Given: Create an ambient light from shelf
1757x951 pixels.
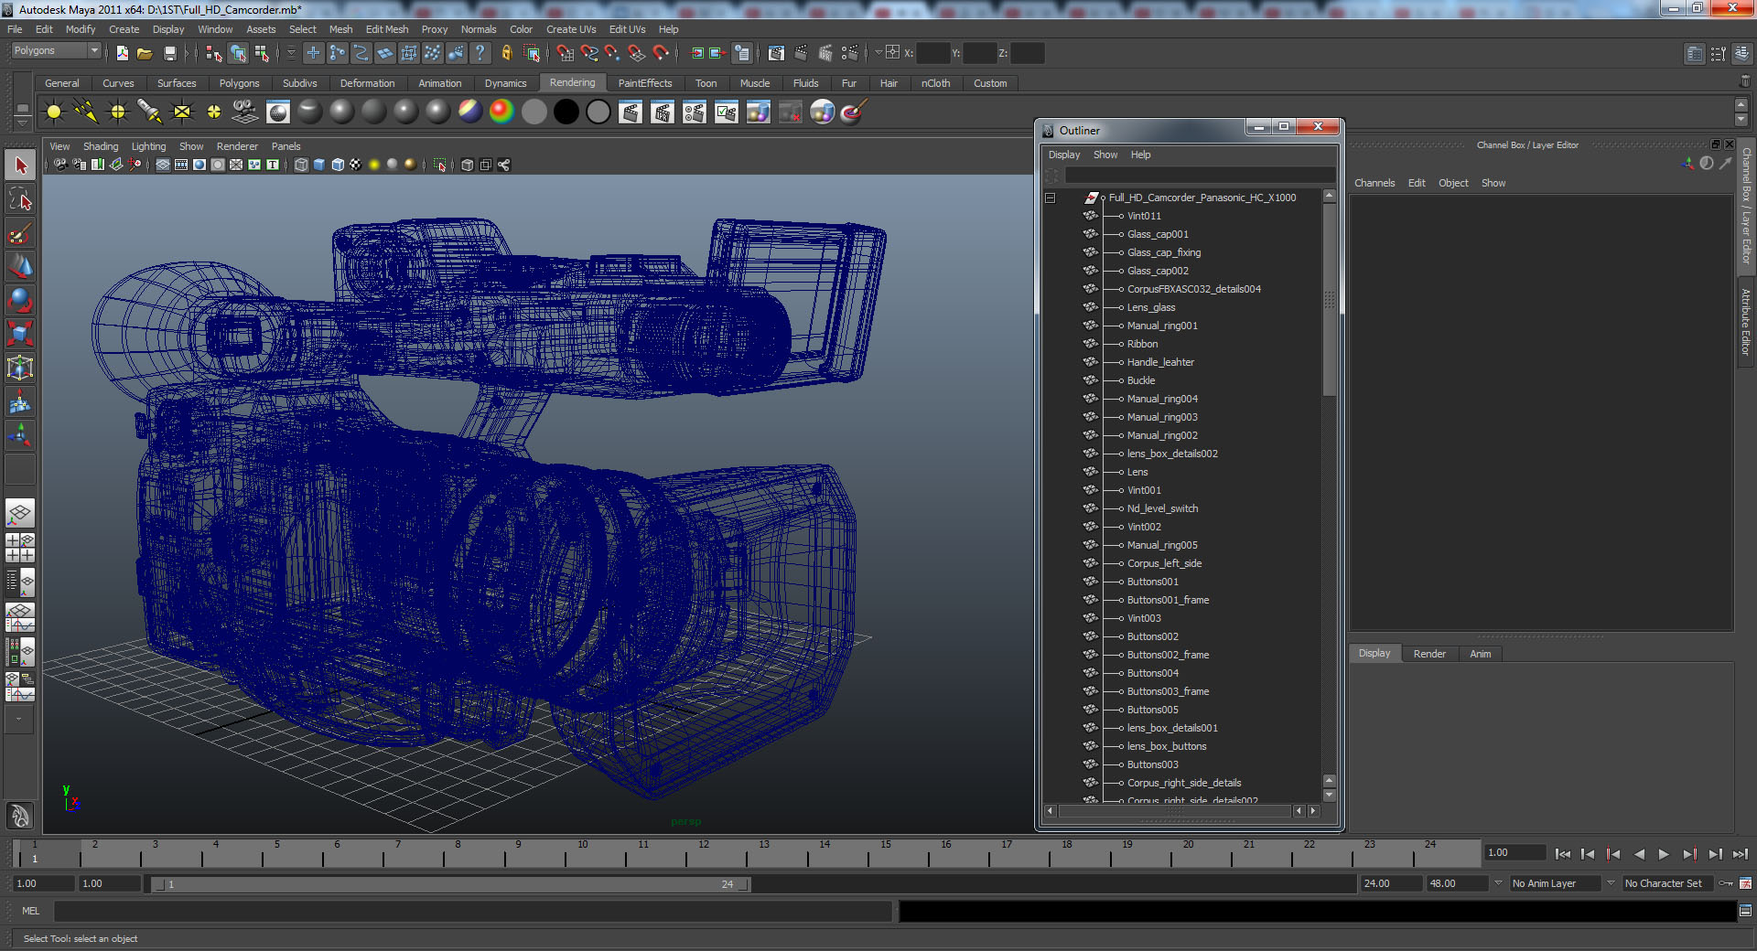Looking at the screenshot, I should [54, 112].
